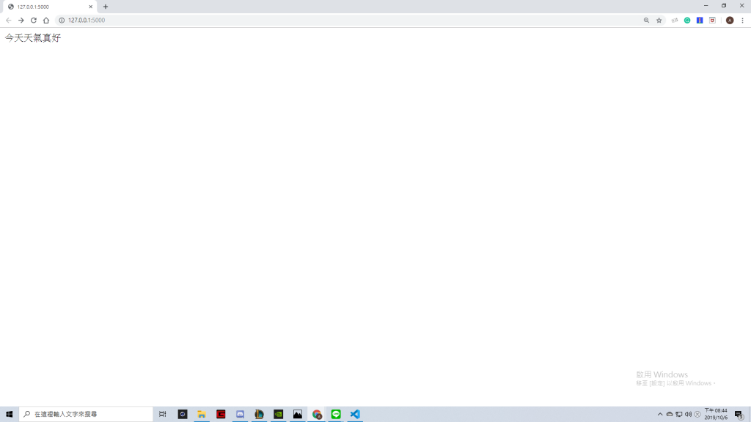Open League of Legends in taskbar
Viewport: 751px width, 422px height.
pyautogui.click(x=259, y=414)
